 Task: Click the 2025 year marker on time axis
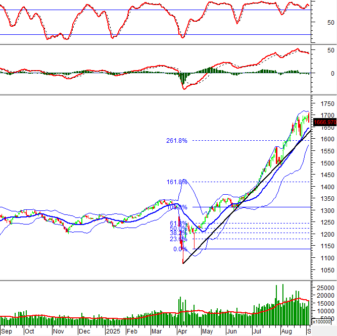pyautogui.click(x=112, y=331)
